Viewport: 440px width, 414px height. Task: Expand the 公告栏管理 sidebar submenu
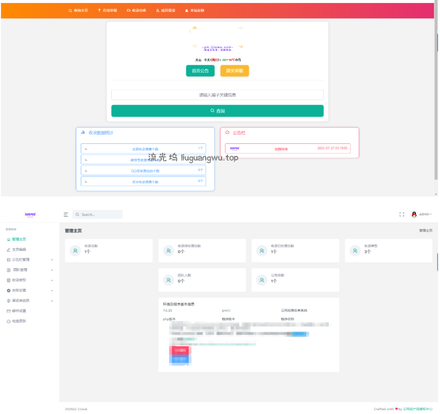(x=52, y=260)
